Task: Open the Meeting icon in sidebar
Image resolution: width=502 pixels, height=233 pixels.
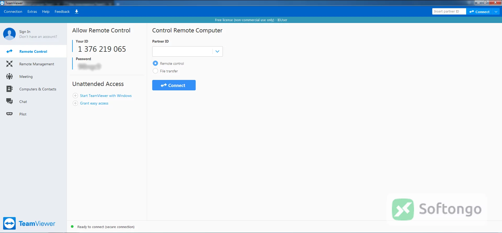Action: click(9, 76)
